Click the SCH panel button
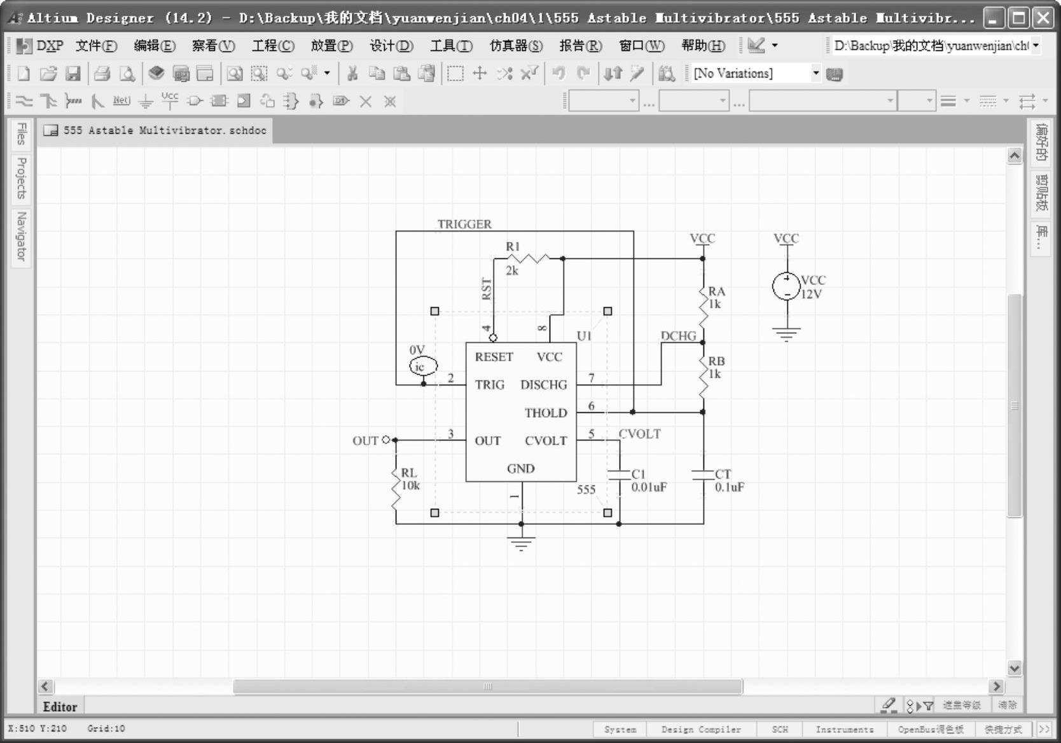Image resolution: width=1061 pixels, height=743 pixels. point(780,730)
